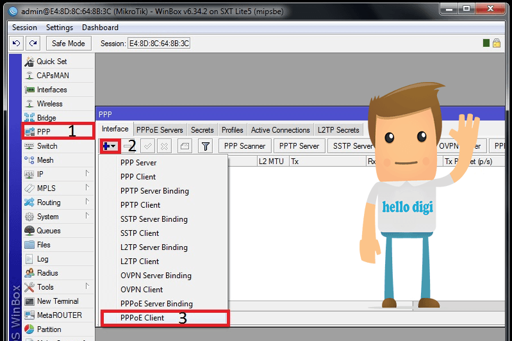The height and width of the screenshot is (341, 512).
Task: Click the Comment icon in PPP toolbar
Action: click(x=185, y=146)
